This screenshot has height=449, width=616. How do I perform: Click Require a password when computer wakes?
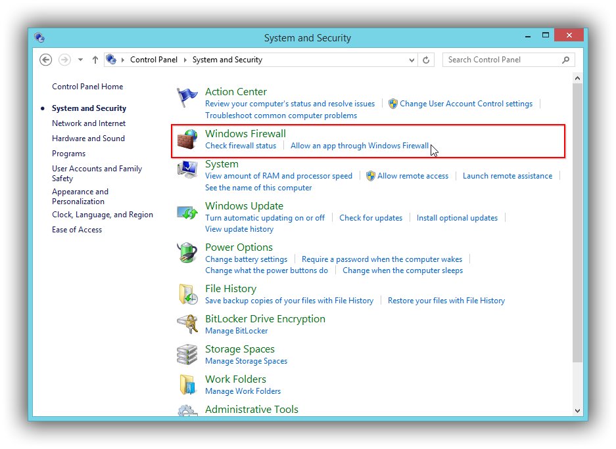click(382, 259)
